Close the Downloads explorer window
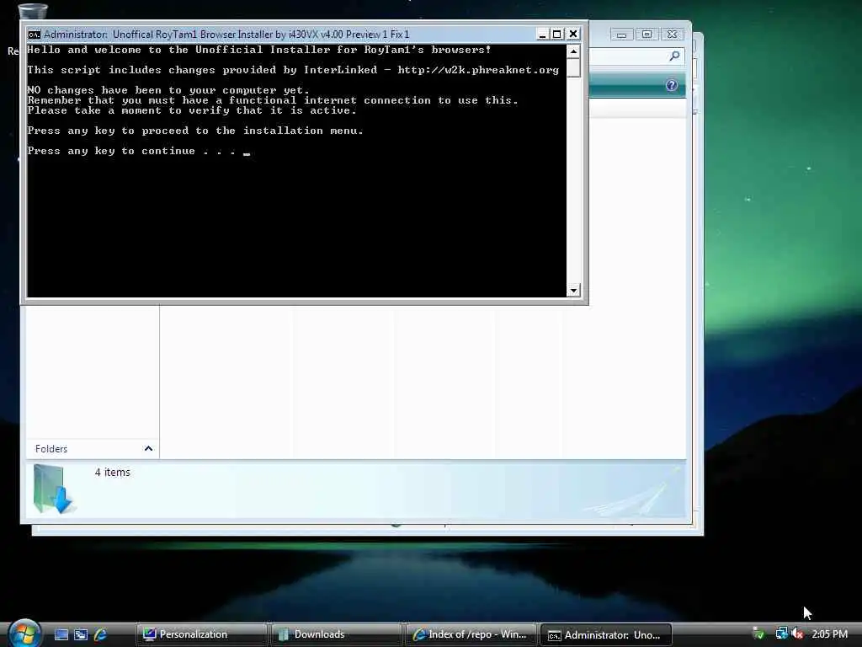The image size is (862, 647). pos(673,35)
